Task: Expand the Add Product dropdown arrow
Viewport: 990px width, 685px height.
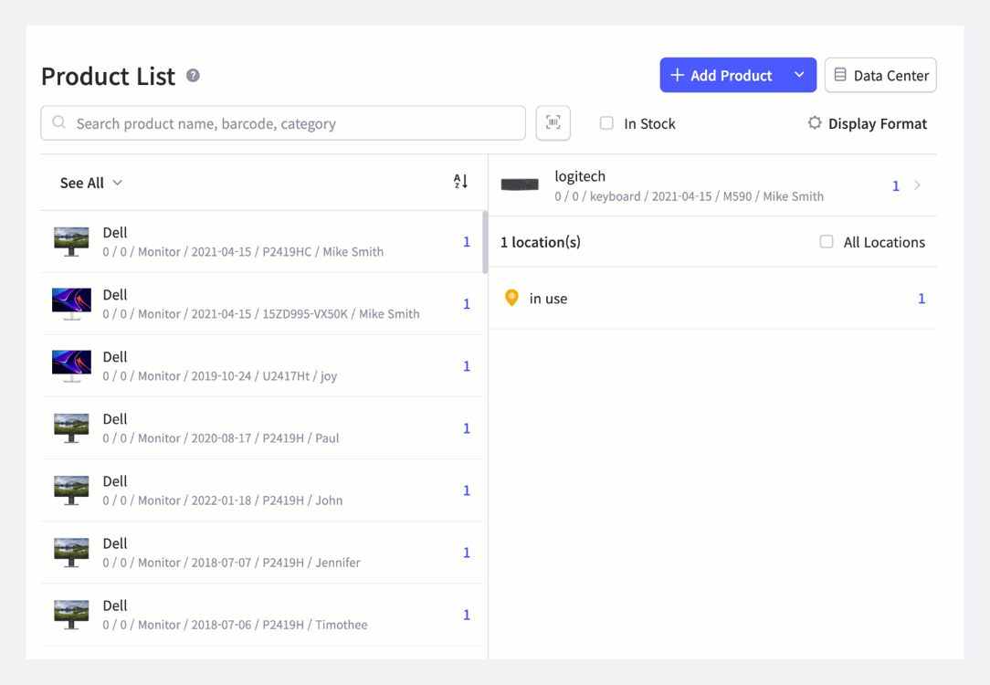Action: (x=799, y=74)
